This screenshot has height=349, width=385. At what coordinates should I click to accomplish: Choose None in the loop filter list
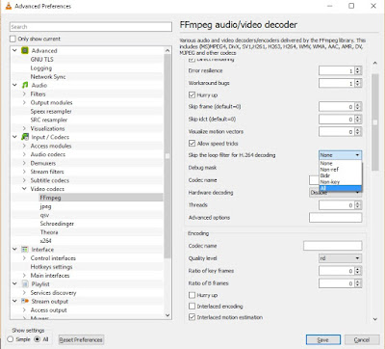click(341, 163)
